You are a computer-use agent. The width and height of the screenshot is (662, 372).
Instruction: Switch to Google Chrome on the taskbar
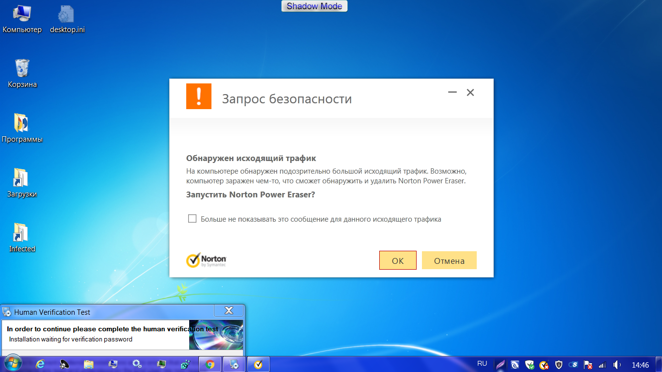point(210,364)
